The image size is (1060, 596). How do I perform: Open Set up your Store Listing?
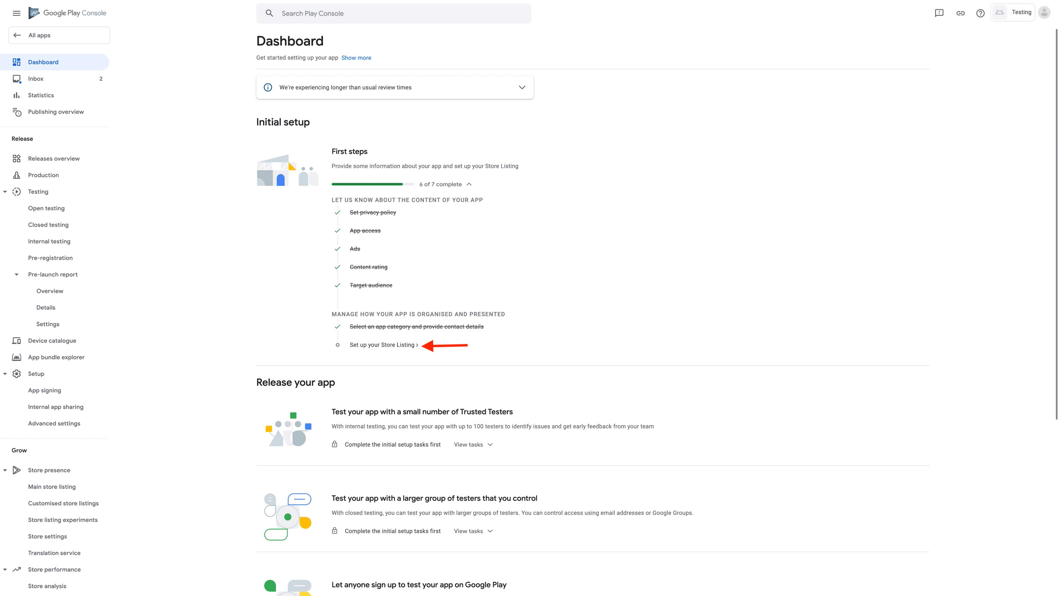tap(383, 345)
